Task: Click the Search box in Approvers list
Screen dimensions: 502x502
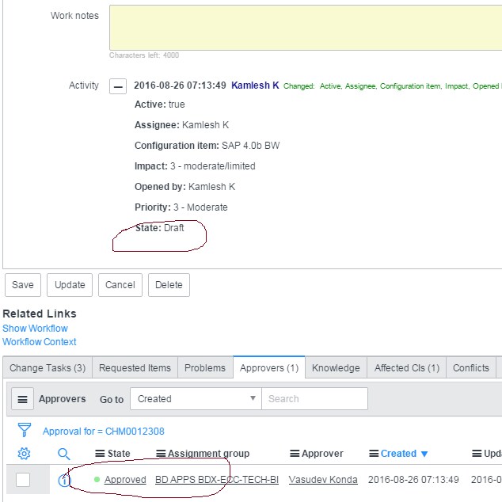Action: pos(314,399)
